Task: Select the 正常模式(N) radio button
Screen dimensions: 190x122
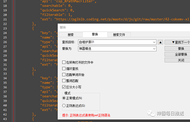Action: coord(64,98)
